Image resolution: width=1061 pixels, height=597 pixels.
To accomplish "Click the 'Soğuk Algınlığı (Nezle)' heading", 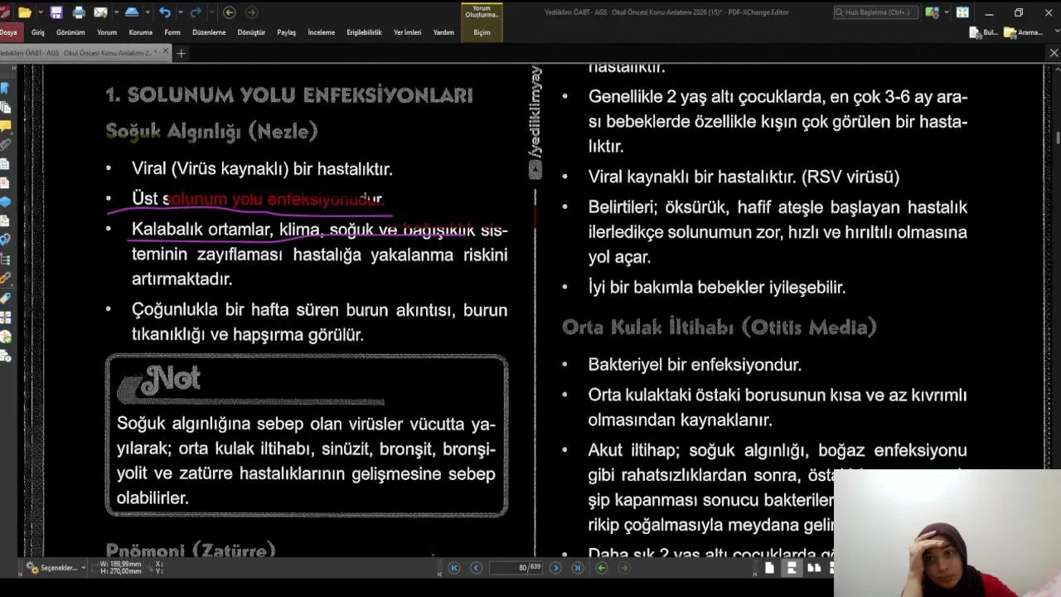I will (x=212, y=132).
